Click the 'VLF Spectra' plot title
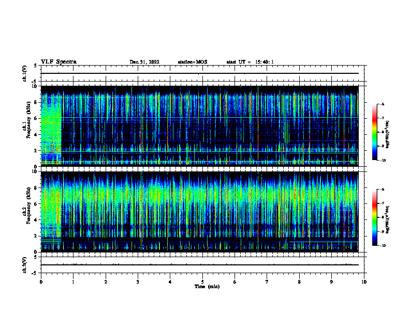The width and height of the screenshot is (410, 316). tap(58, 62)
